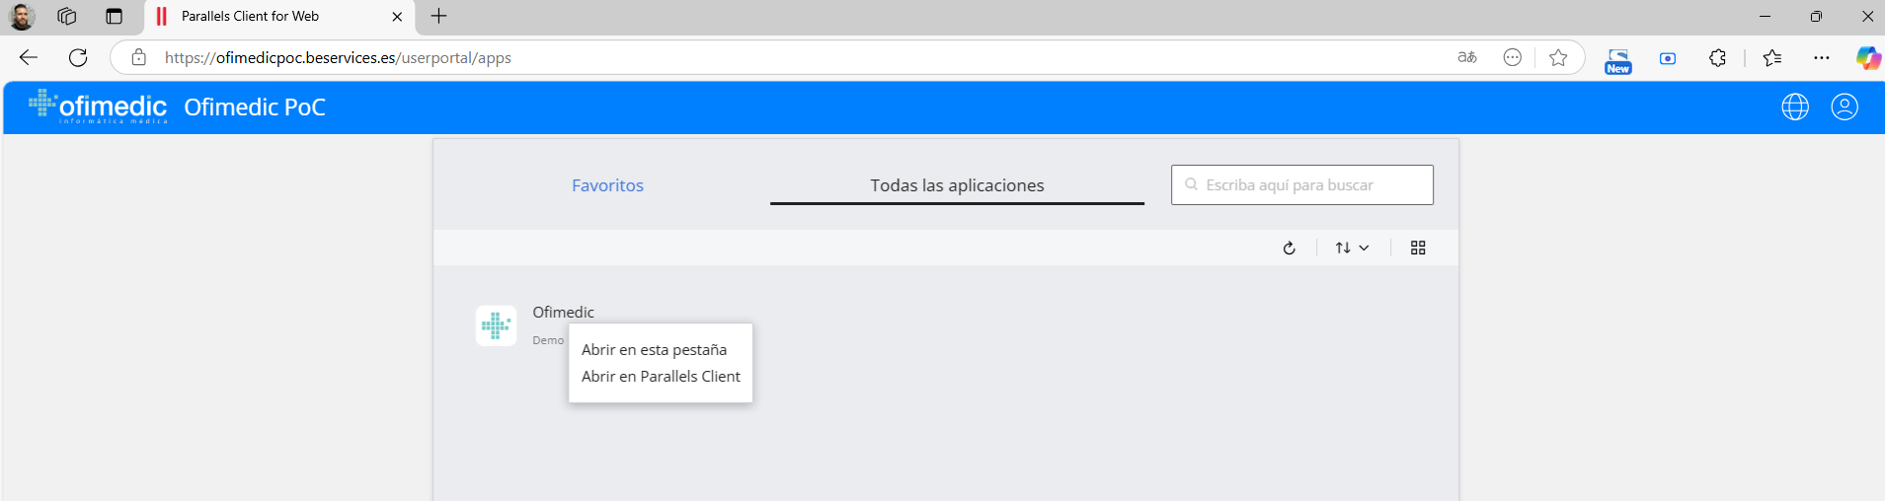Image resolution: width=1885 pixels, height=501 pixels.
Task: Open browser extensions puzzle icon
Action: coord(1717,57)
